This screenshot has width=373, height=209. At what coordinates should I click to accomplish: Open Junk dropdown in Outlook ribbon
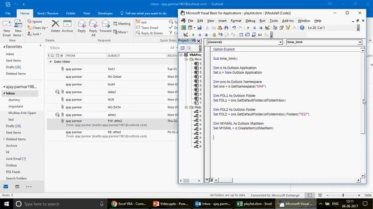coord(34,34)
